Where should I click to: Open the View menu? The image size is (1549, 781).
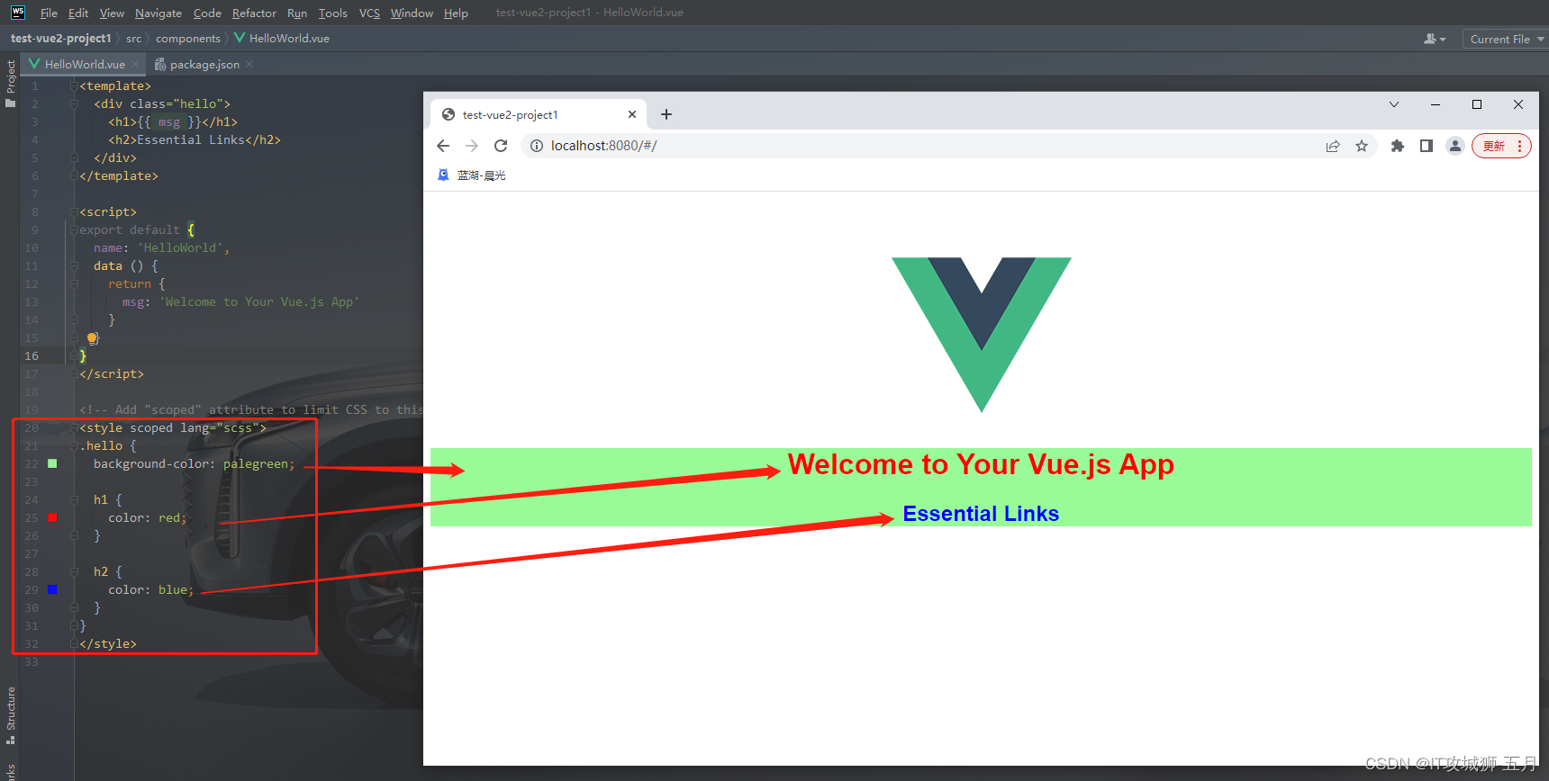(112, 13)
